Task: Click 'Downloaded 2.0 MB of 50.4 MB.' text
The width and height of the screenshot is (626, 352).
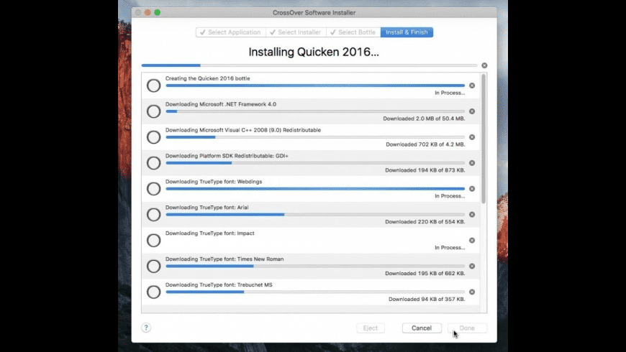Action: (x=424, y=119)
